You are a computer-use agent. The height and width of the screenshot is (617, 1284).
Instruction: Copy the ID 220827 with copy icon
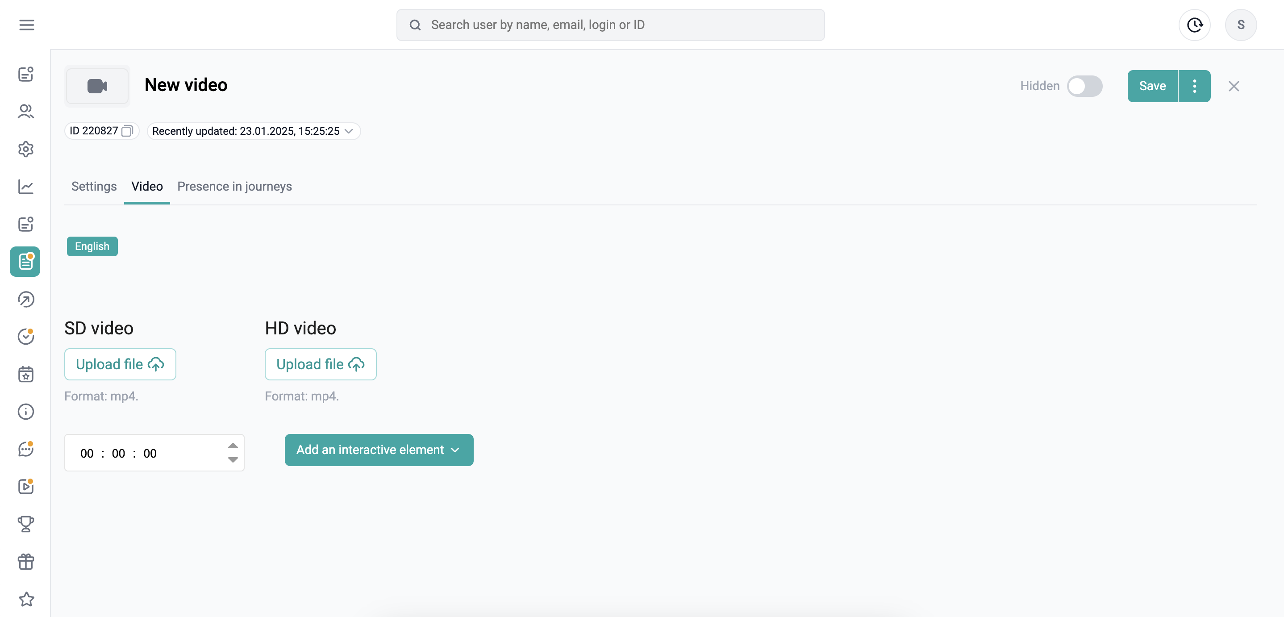point(127,130)
